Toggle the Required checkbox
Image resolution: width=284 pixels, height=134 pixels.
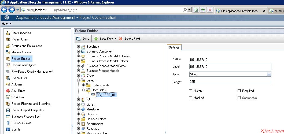(x=239, y=91)
